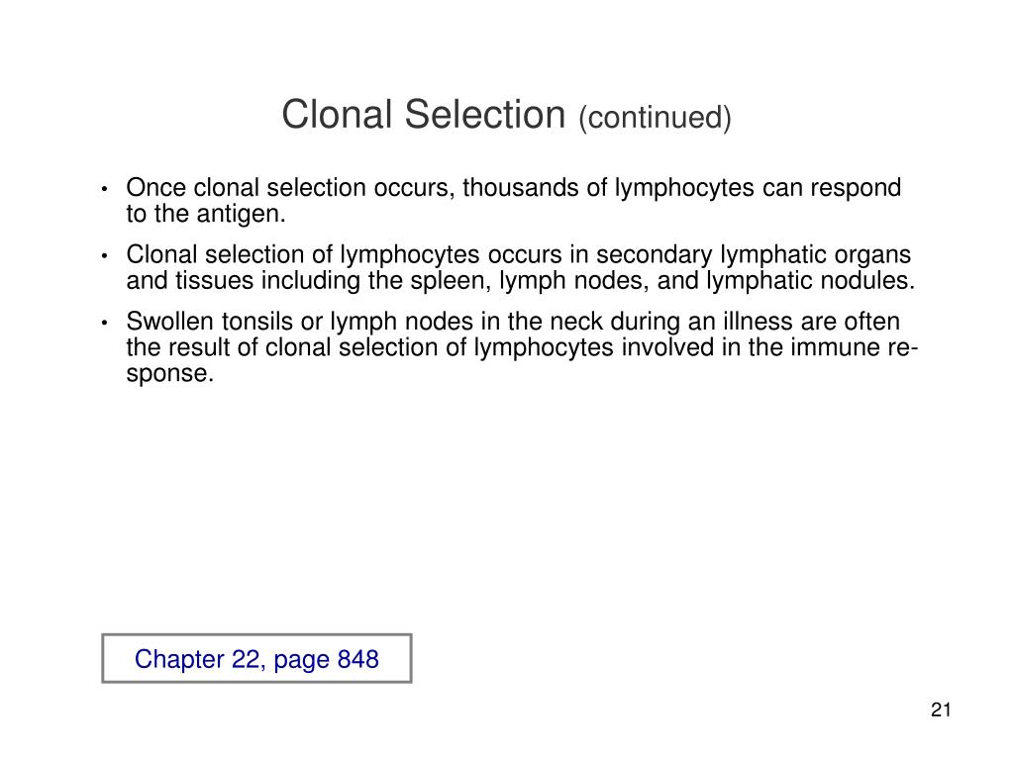
Task: Click the word (continued) in the title
Action: [x=656, y=118]
